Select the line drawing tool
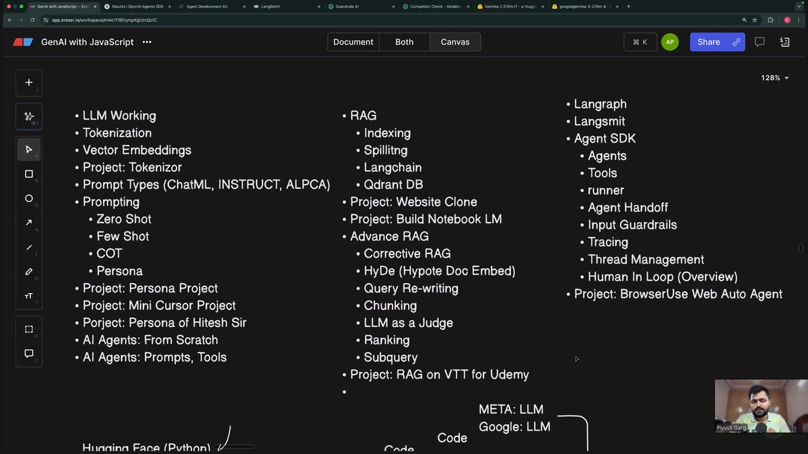The width and height of the screenshot is (808, 454). pos(29,248)
